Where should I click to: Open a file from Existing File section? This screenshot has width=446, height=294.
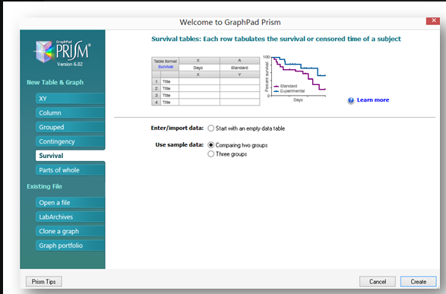point(70,202)
